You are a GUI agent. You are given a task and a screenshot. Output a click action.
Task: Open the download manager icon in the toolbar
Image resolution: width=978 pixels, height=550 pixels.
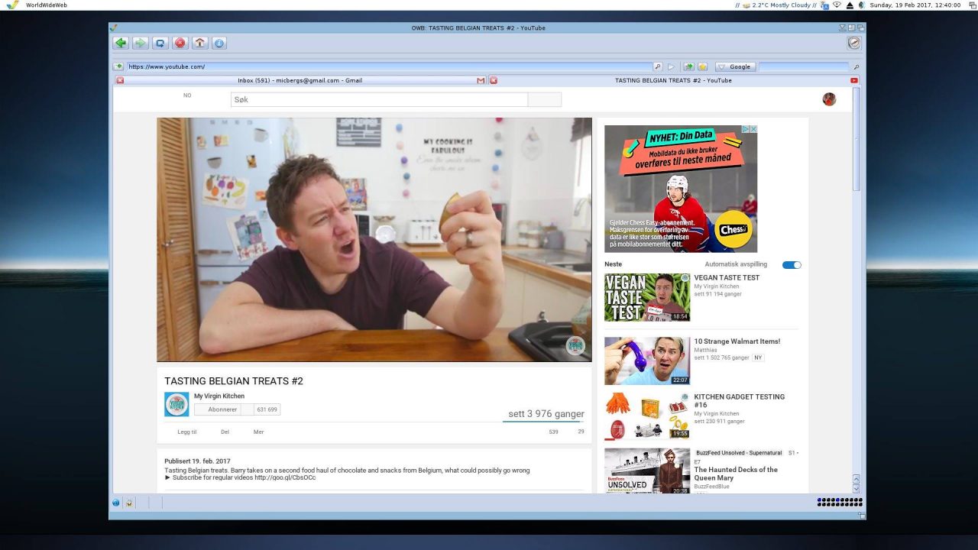click(x=219, y=44)
